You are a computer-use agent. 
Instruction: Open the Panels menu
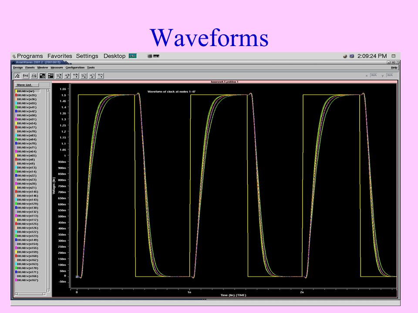coord(30,68)
